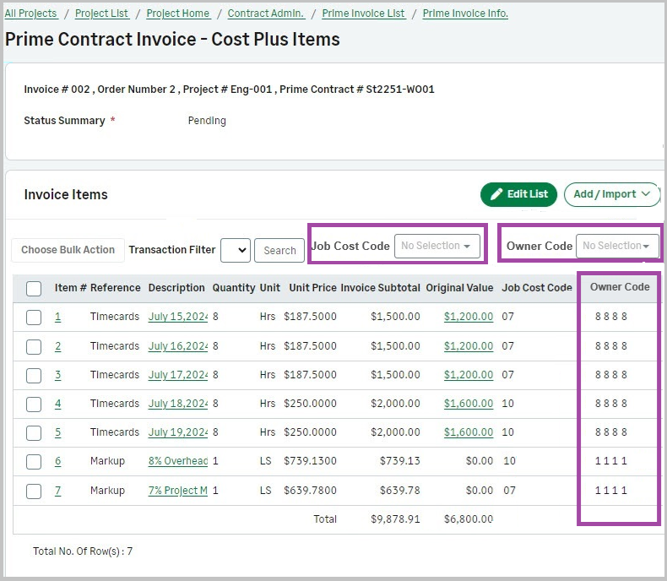Open item number 1 link
Viewport: 667px width, 581px height.
[58, 317]
